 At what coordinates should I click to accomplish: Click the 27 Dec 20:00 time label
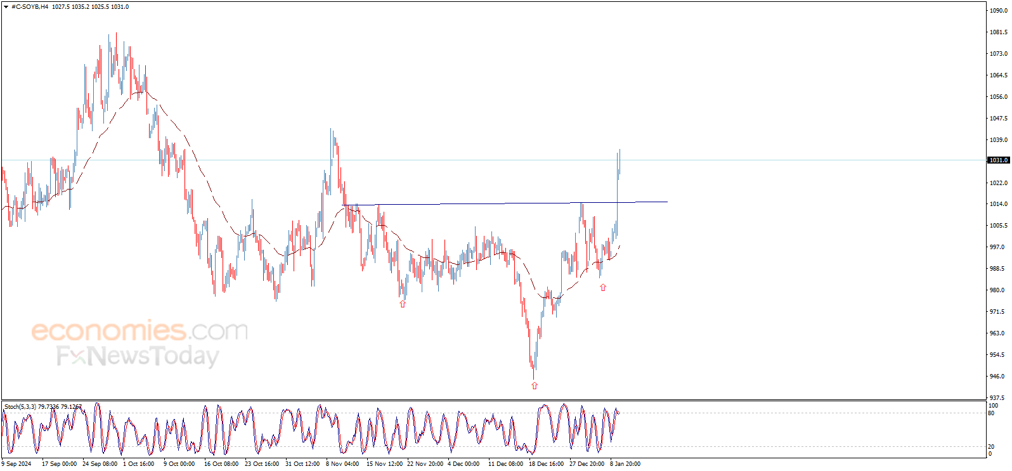point(587,464)
